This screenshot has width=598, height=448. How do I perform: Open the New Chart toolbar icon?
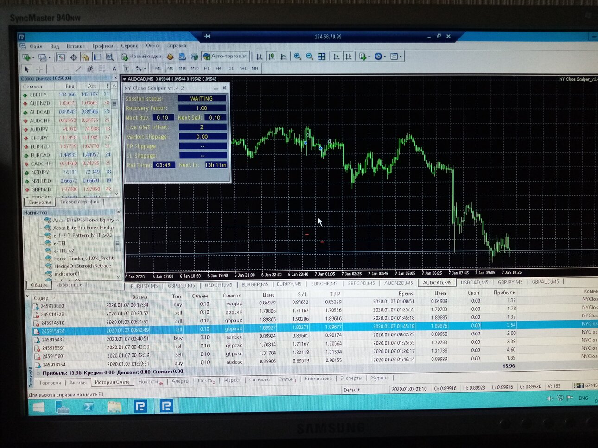pos(27,57)
